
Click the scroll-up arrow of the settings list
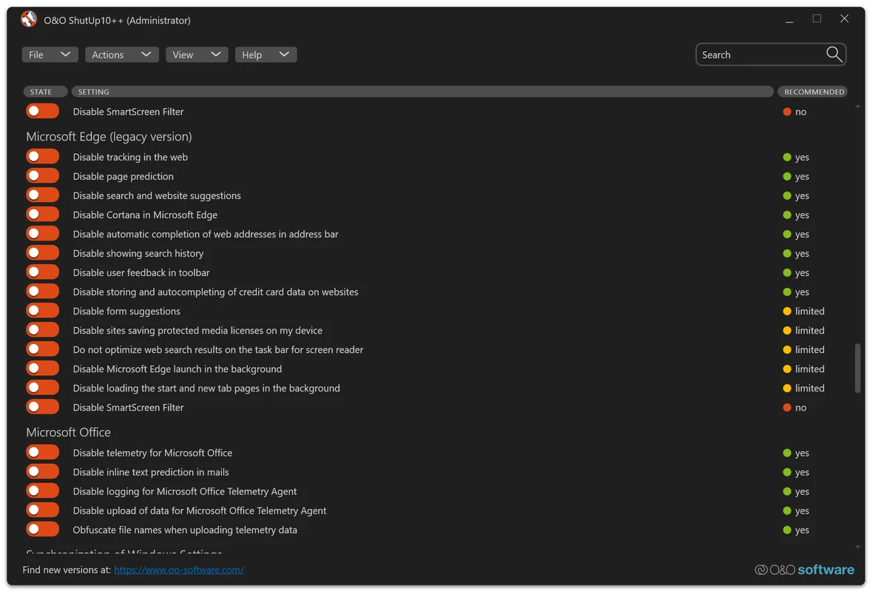coord(857,107)
